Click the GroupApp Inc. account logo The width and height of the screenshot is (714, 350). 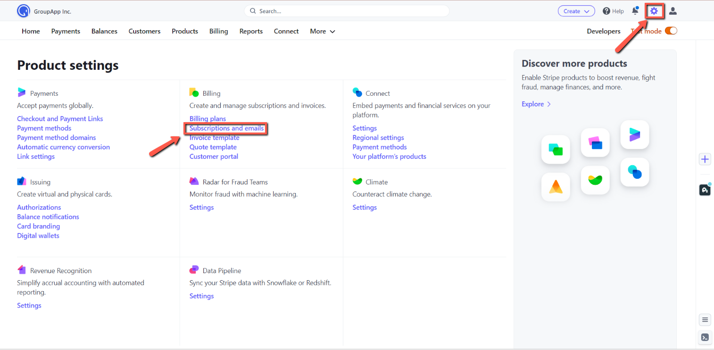23,11
